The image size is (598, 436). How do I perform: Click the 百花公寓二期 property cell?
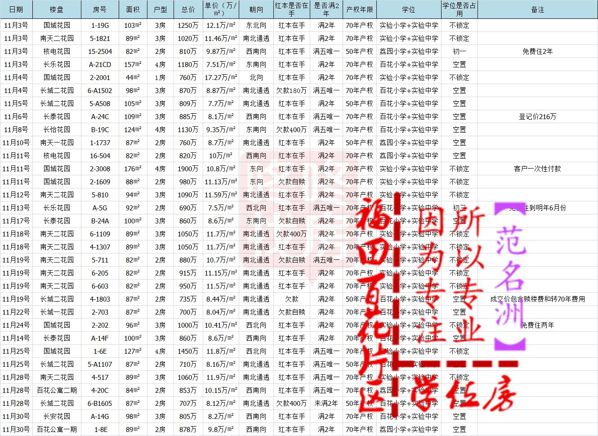point(57,391)
